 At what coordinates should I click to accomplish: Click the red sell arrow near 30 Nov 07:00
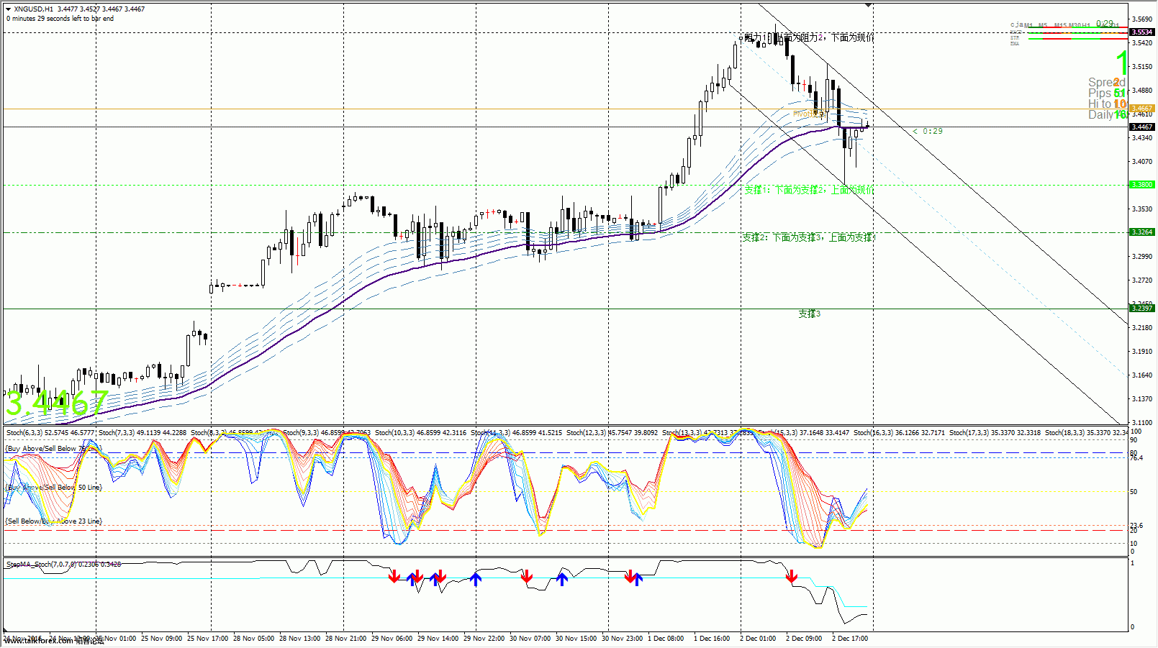point(527,577)
